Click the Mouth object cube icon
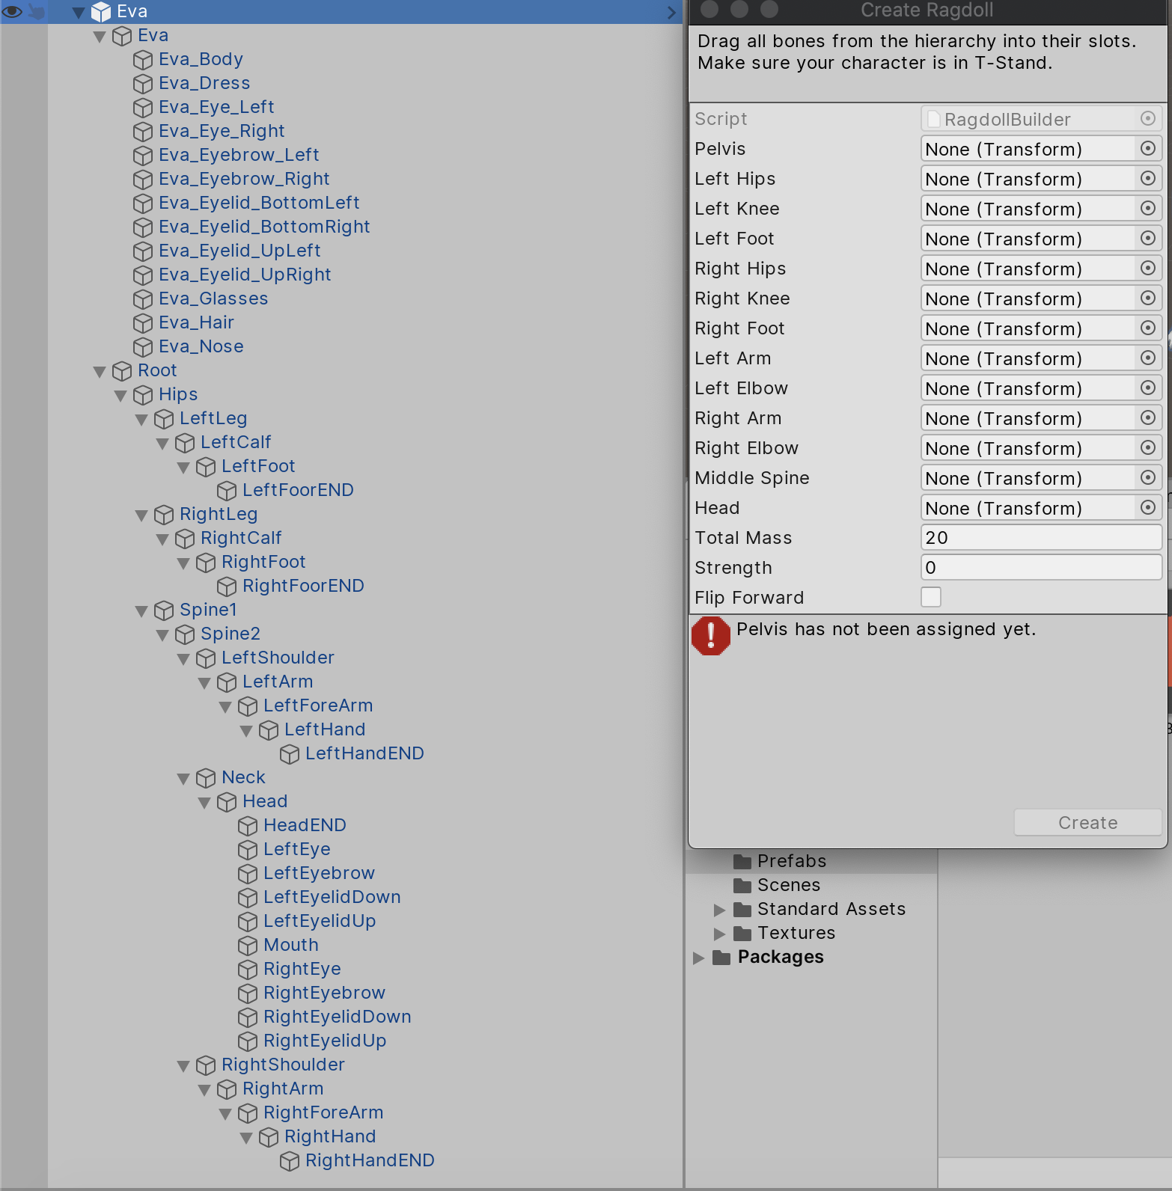The height and width of the screenshot is (1191, 1172). coord(247,946)
